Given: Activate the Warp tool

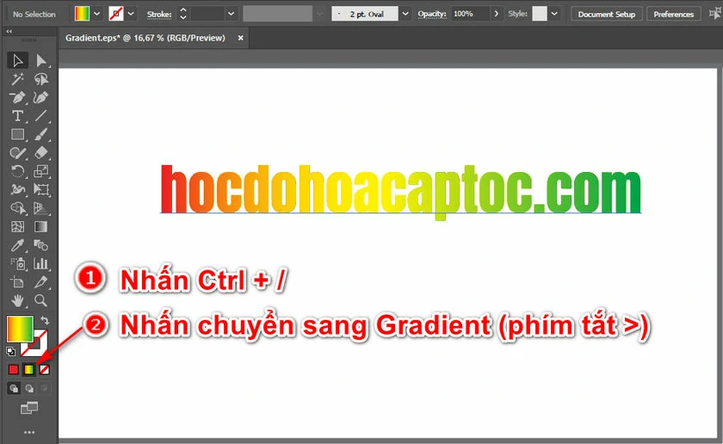Looking at the screenshot, I should point(17,189).
